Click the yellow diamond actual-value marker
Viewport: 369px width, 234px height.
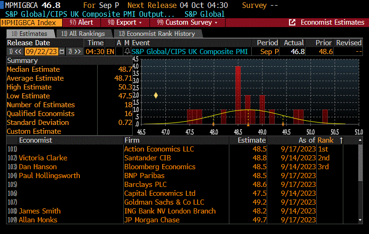pyautogui.click(x=156, y=96)
